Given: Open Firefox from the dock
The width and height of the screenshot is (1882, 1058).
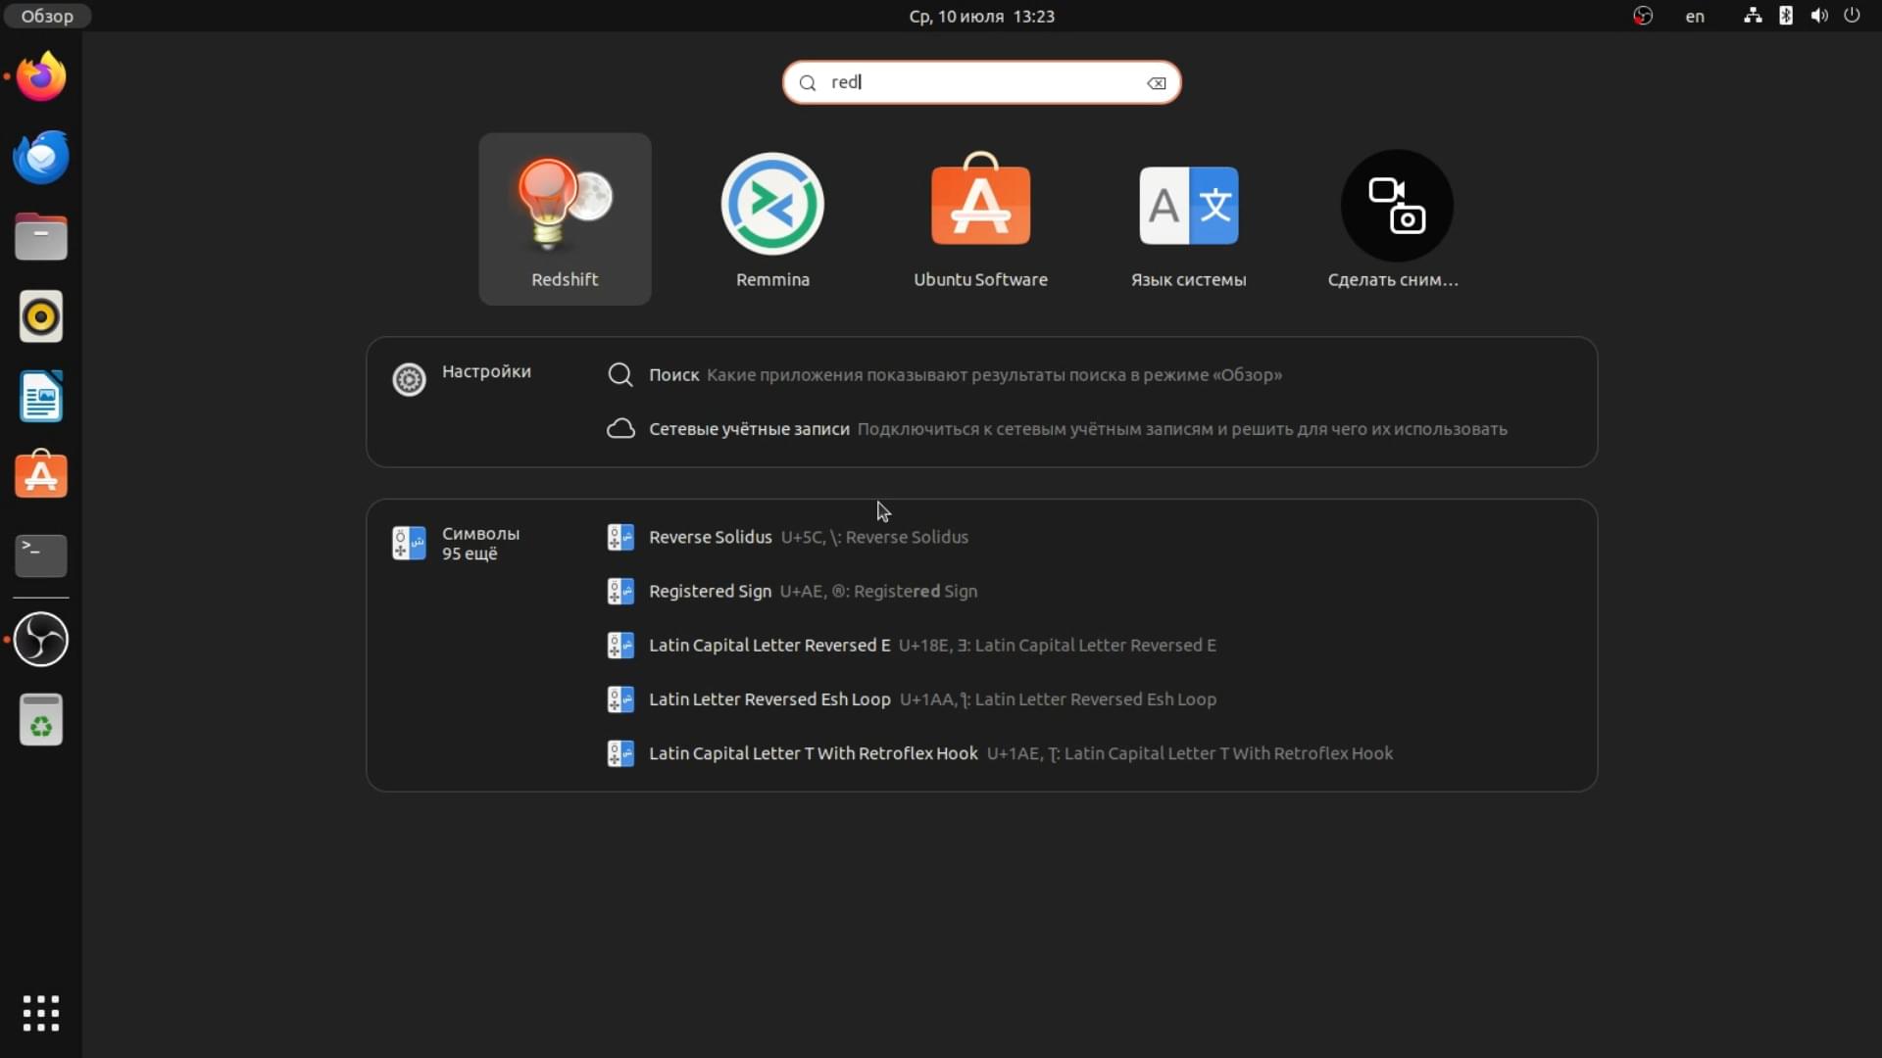Looking at the screenshot, I should [x=41, y=76].
